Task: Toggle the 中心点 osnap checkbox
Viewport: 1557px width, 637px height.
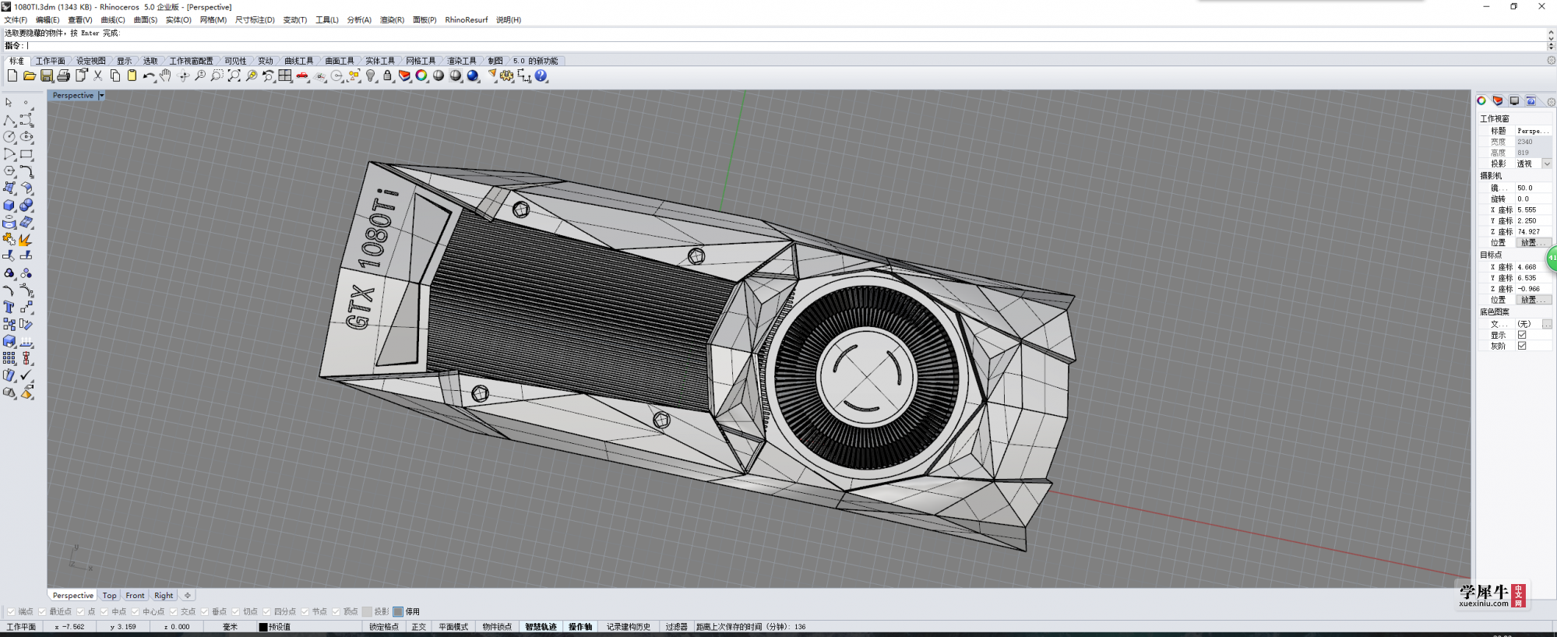Action: pos(136,611)
